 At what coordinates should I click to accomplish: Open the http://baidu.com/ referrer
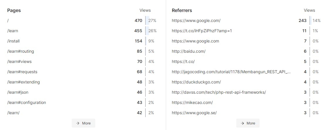tap(189, 51)
